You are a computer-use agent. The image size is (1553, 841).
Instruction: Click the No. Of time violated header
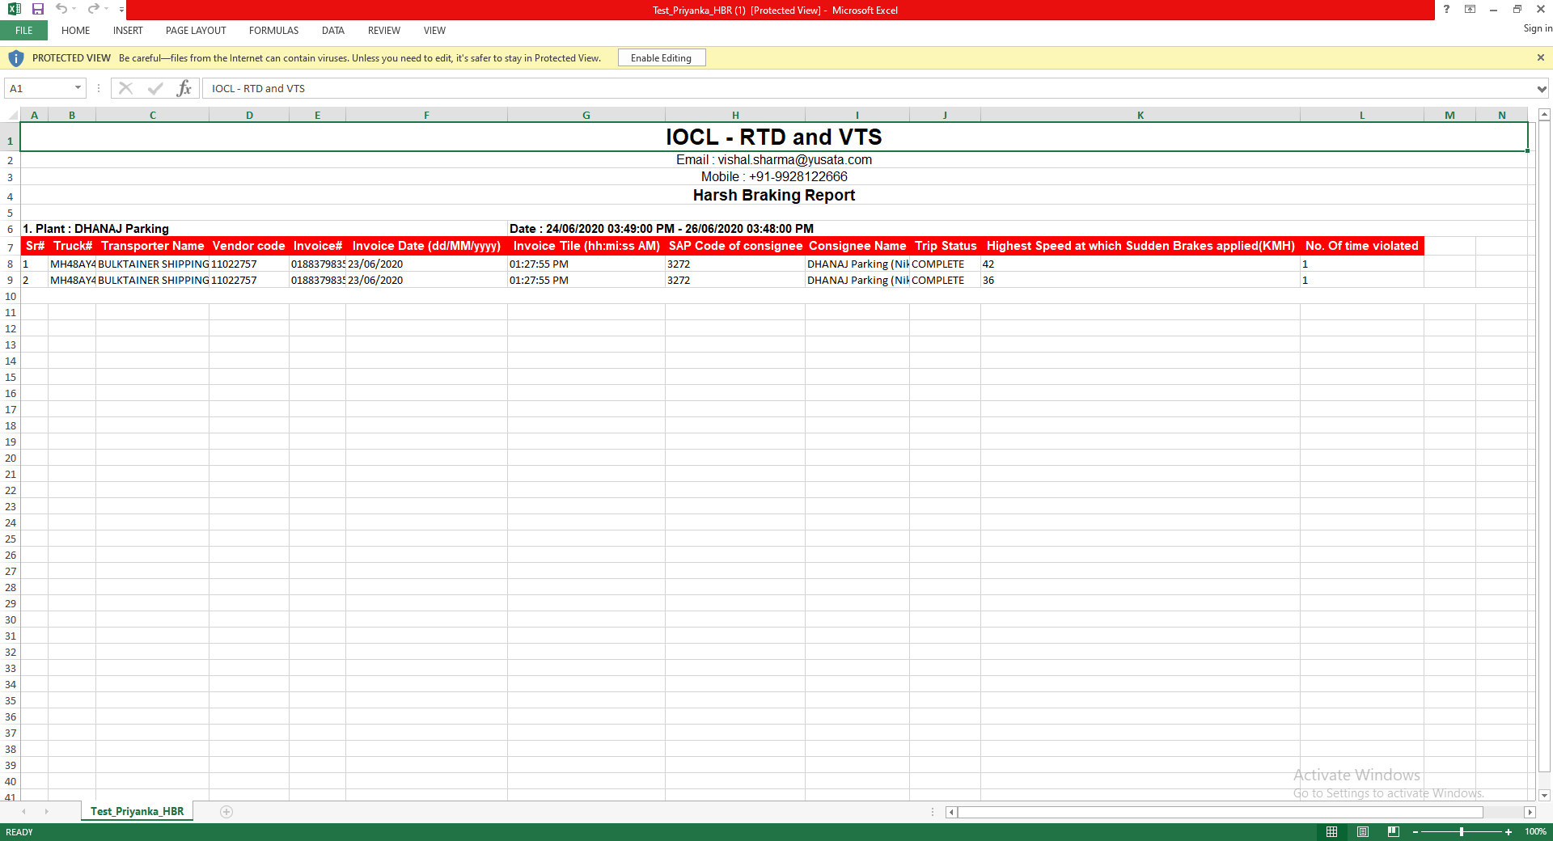coord(1362,246)
